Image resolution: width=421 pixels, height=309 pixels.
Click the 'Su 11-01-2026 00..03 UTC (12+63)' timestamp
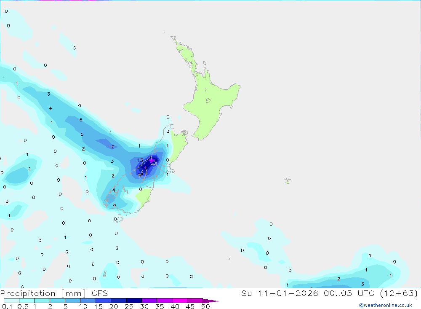(330, 293)
